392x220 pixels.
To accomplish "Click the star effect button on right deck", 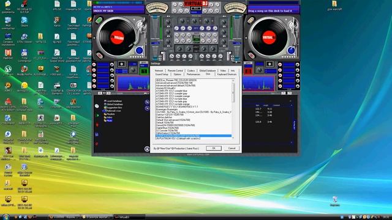I will [x=269, y=64].
